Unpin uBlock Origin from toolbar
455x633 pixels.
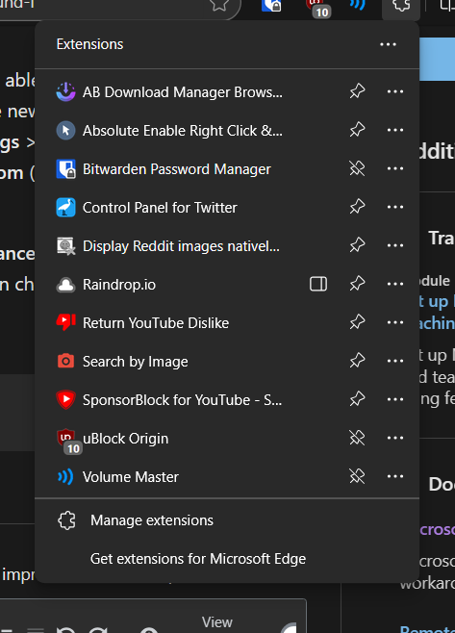pyautogui.click(x=357, y=438)
